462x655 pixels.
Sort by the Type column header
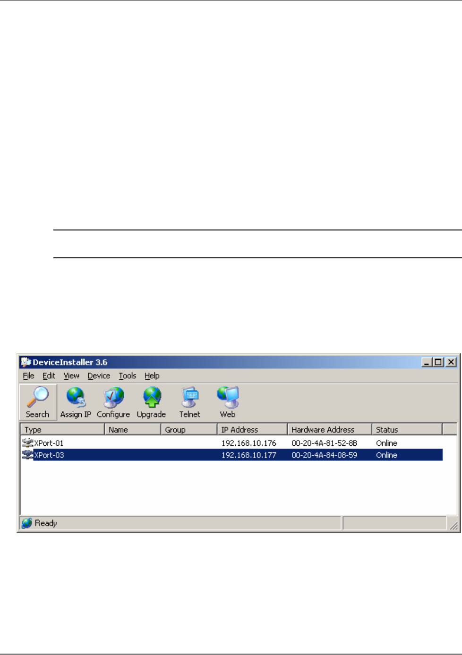(62, 429)
